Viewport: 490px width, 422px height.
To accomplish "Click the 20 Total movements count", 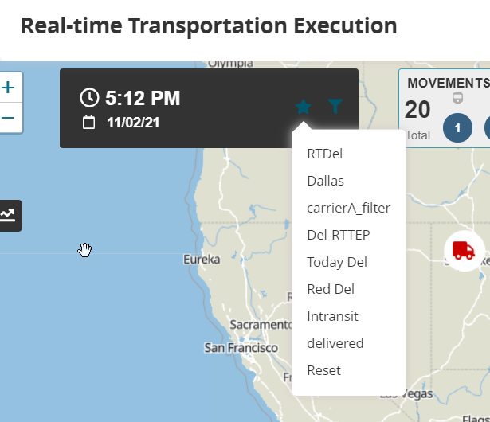I will [x=417, y=110].
